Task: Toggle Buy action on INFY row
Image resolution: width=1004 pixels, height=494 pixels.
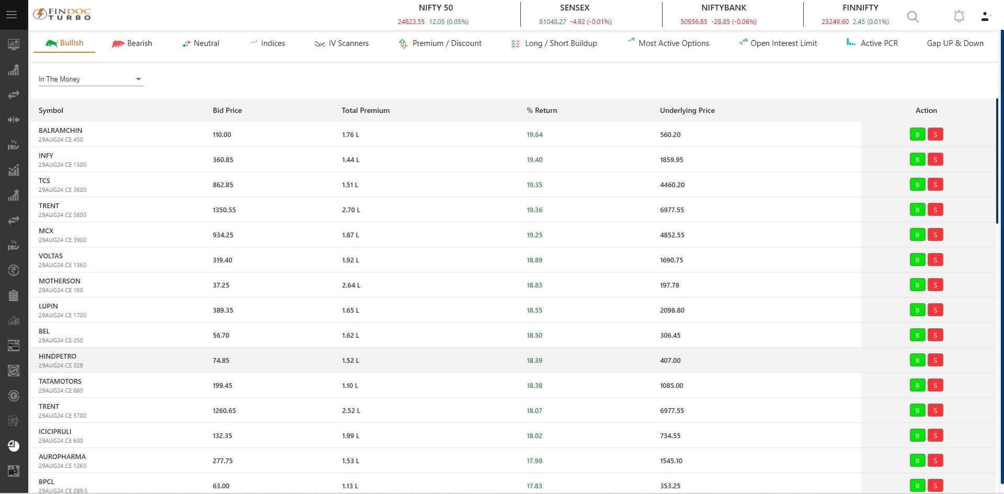Action: (917, 159)
